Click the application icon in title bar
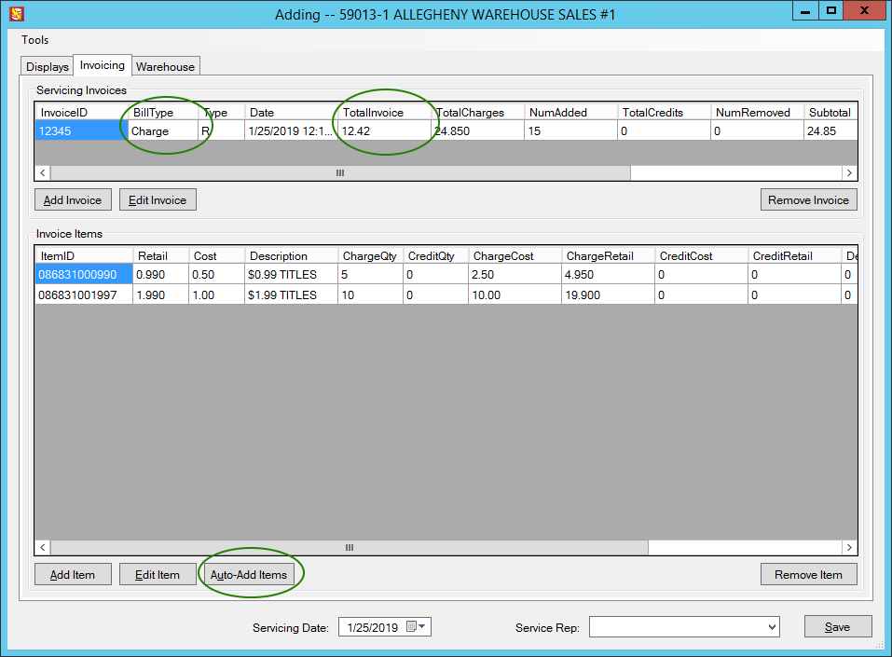 click(x=17, y=14)
